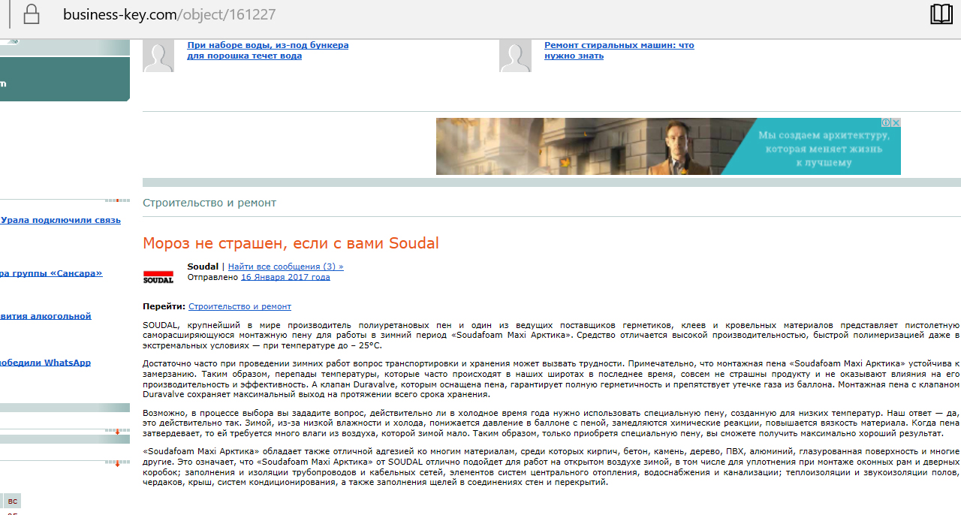Click "Найти все сообщения (3) »" link
This screenshot has height=515, width=961.
285,267
